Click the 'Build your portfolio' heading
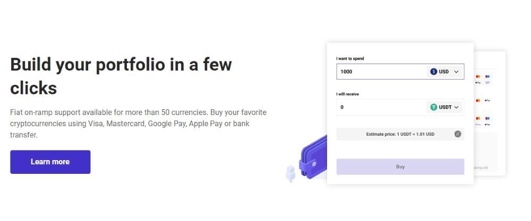The width and height of the screenshot is (531, 221). click(x=121, y=76)
